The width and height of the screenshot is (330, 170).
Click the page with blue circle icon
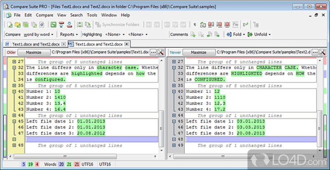(x=42, y=25)
